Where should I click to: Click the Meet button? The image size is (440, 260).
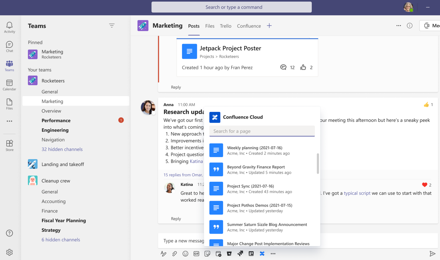[430, 26]
